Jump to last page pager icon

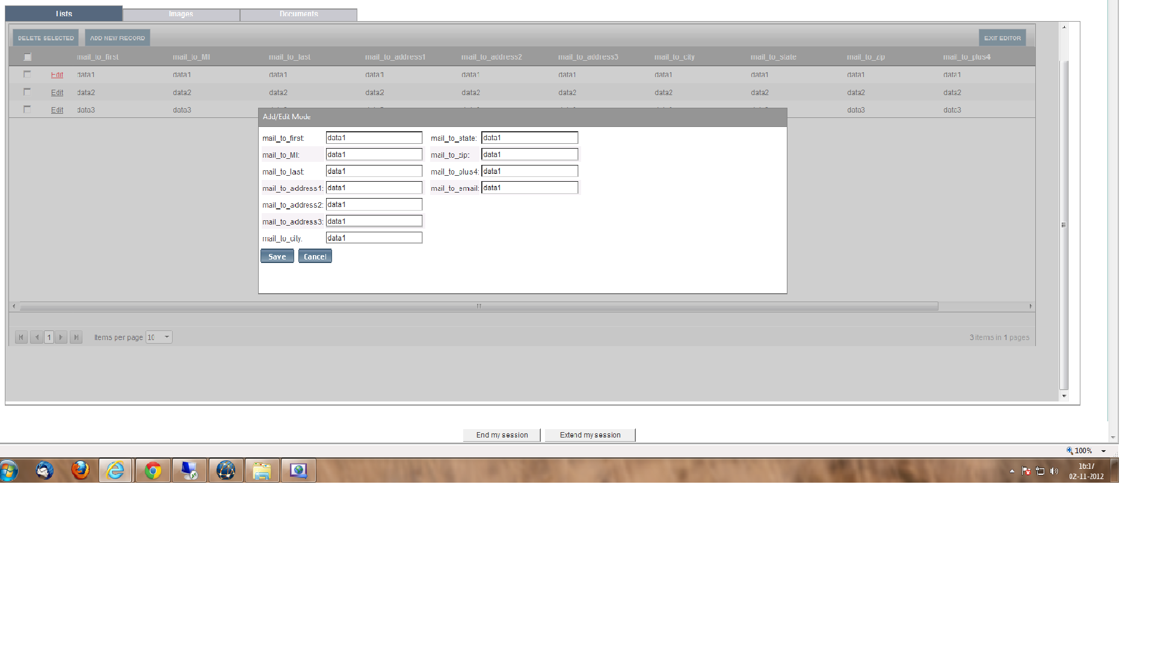click(x=76, y=338)
